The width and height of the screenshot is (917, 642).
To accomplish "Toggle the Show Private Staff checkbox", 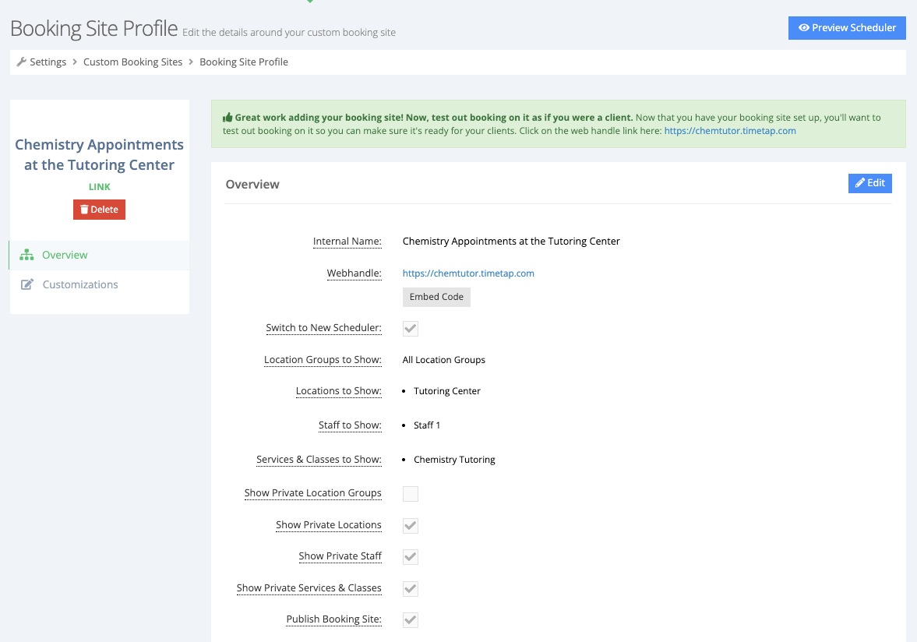I will click(x=411, y=556).
